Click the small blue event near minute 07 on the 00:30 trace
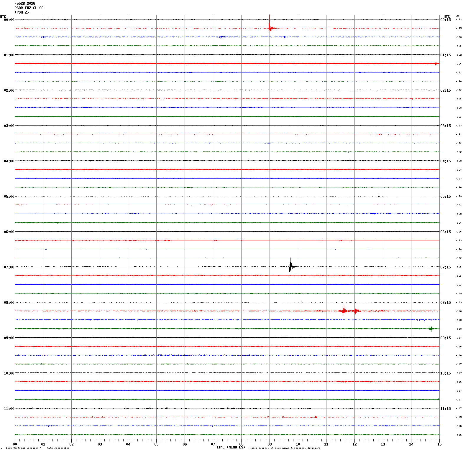Image resolution: width=463 pixels, height=452 pixels. 221,37
